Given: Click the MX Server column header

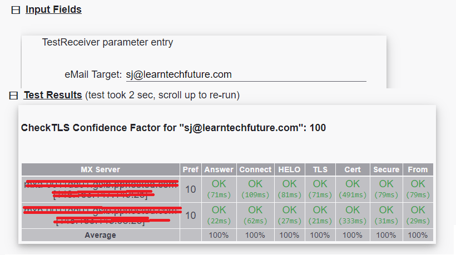Looking at the screenshot, I should 100,169.
